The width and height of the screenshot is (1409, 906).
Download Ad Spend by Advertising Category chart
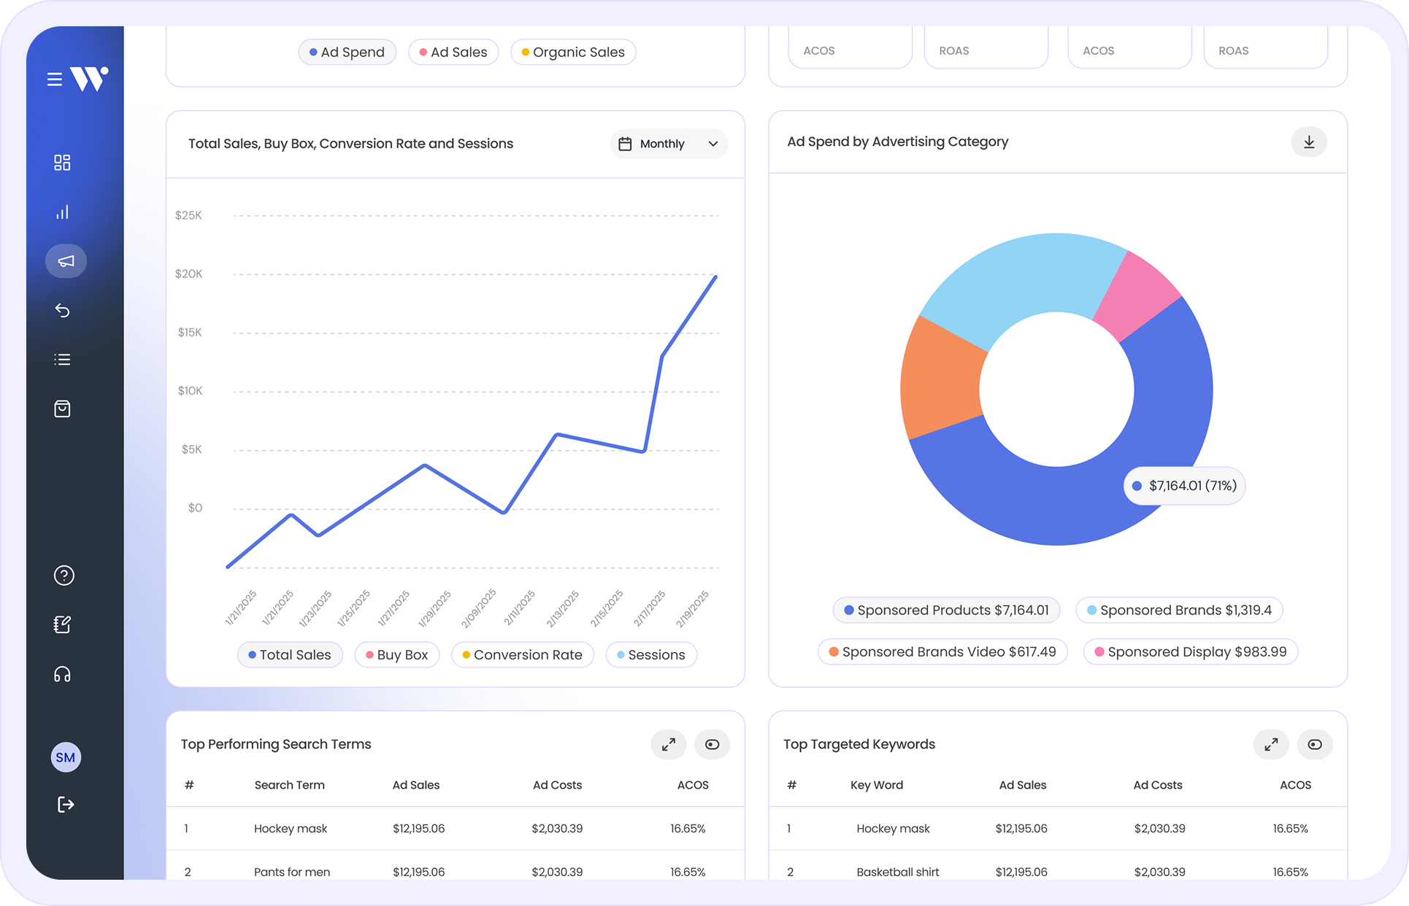point(1309,142)
